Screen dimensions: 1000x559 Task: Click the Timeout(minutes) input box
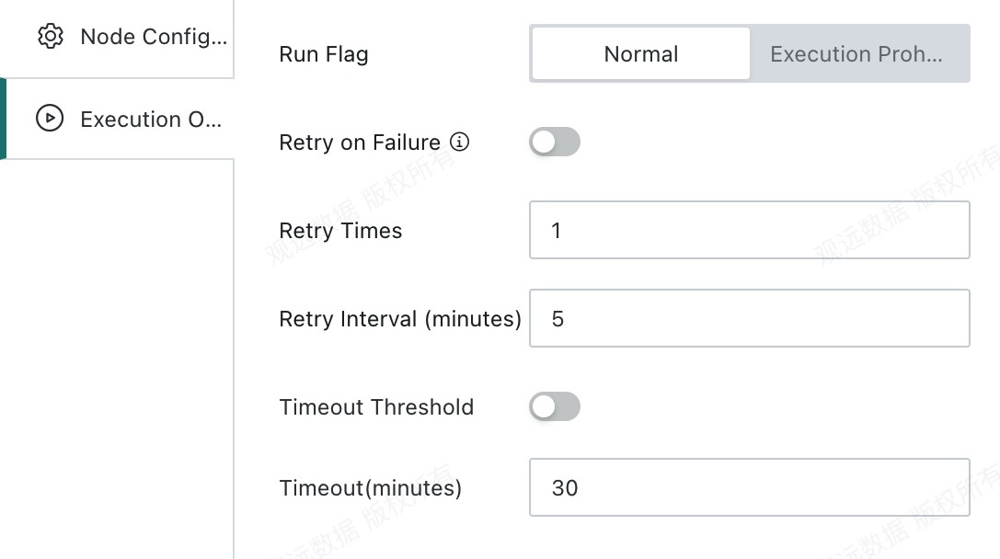(x=750, y=487)
